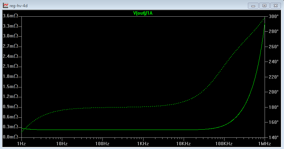This screenshot has width=284, height=149.
Task: Click the 1KHz frequency axis label
Action: 143,144
